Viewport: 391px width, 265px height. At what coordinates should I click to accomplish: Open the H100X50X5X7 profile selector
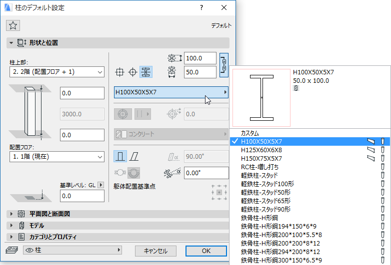[x=171, y=92]
